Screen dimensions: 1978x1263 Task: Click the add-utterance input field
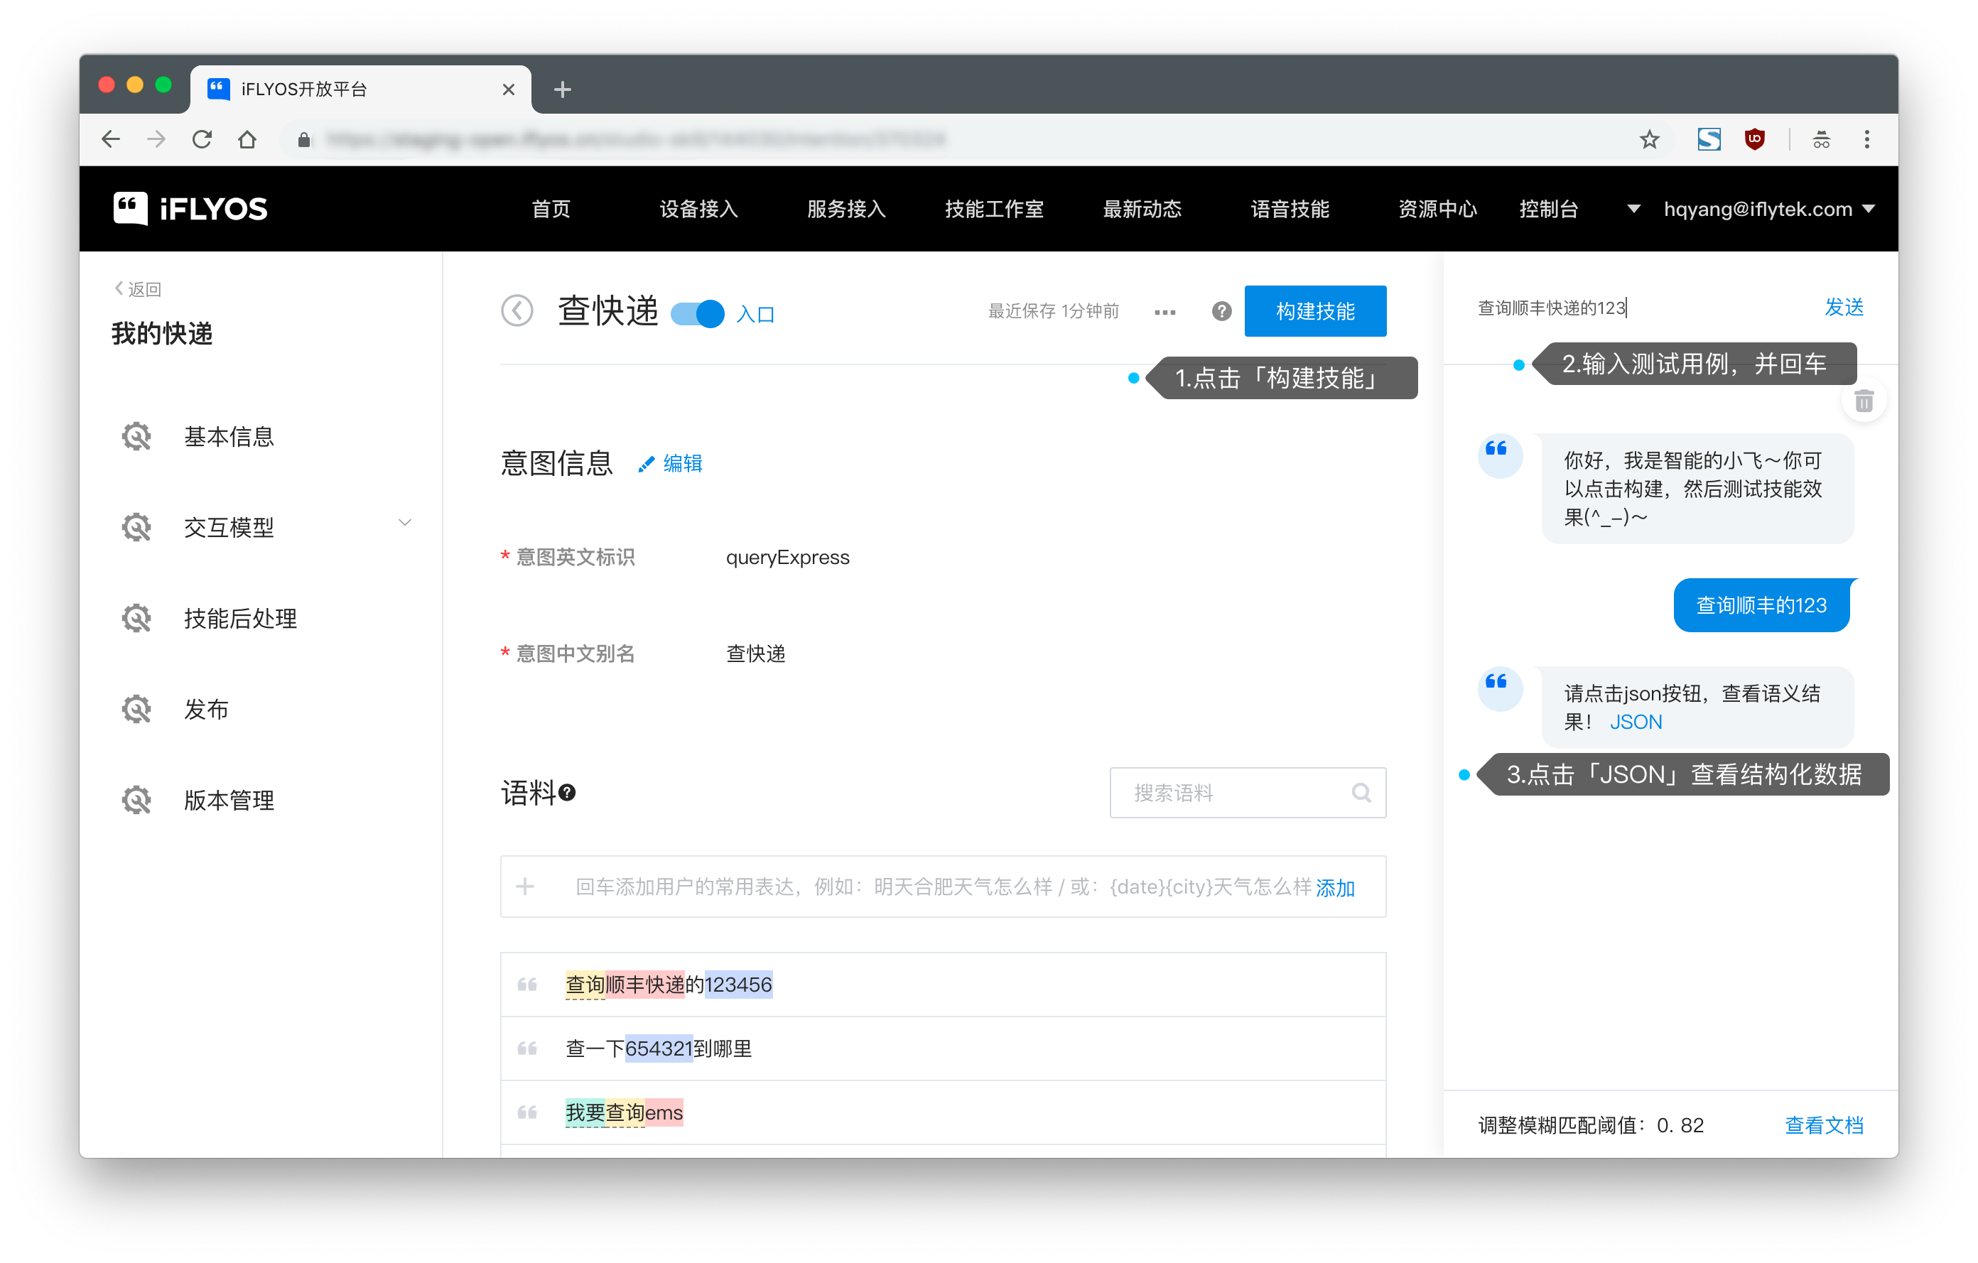(x=943, y=886)
